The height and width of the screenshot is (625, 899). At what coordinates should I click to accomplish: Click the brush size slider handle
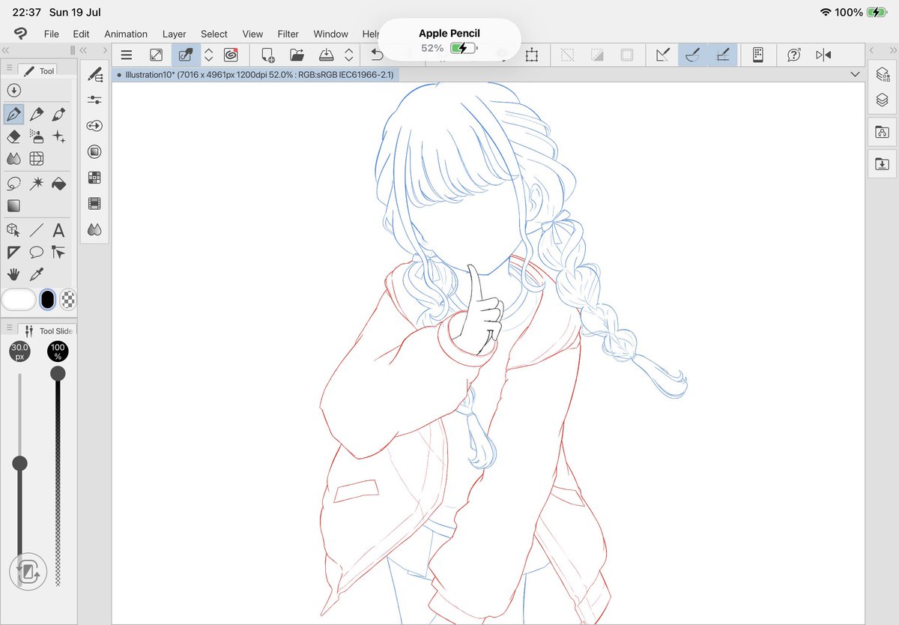[19, 463]
